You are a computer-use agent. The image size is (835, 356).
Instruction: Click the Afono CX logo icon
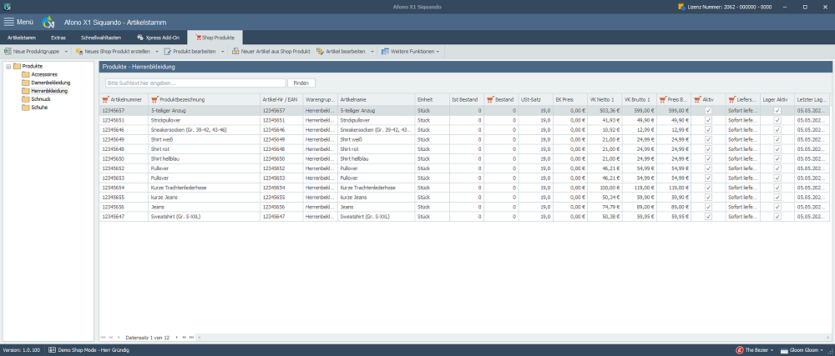pos(48,22)
